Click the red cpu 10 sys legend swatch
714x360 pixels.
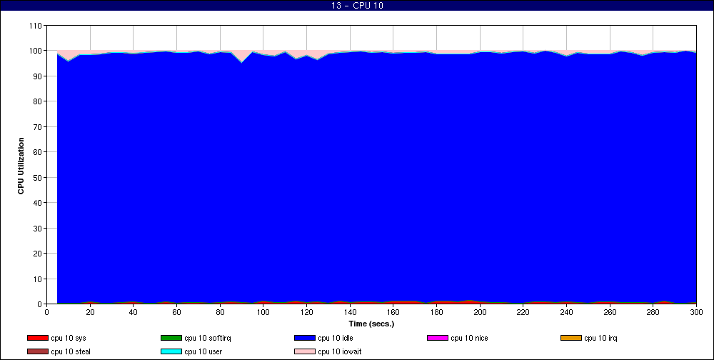coord(37,338)
